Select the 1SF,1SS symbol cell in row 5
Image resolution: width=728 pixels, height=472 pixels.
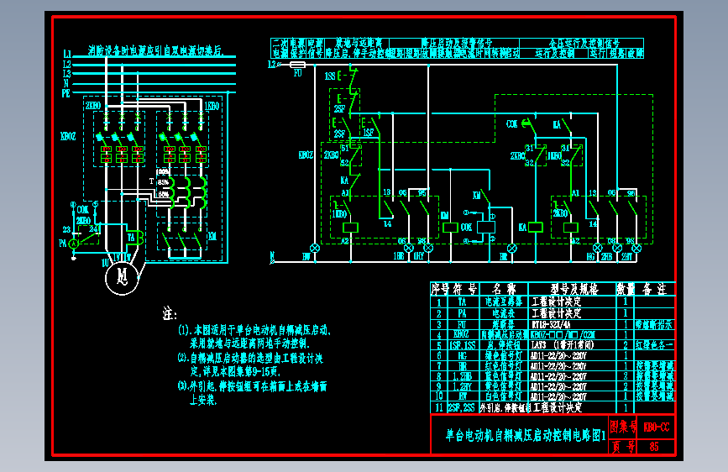pyautogui.click(x=463, y=345)
